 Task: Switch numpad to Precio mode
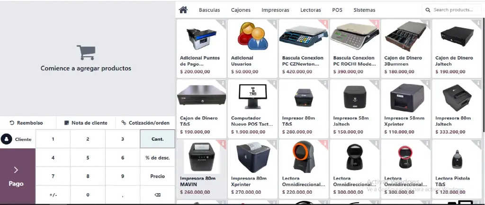click(x=157, y=176)
